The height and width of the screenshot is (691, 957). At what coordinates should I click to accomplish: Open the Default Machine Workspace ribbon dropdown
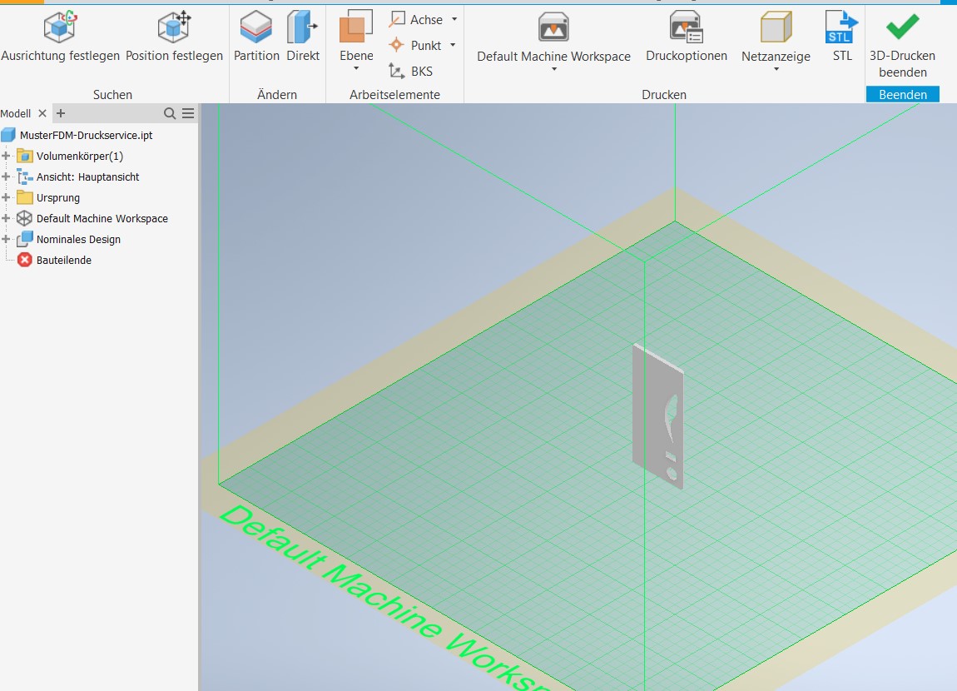[x=553, y=70]
